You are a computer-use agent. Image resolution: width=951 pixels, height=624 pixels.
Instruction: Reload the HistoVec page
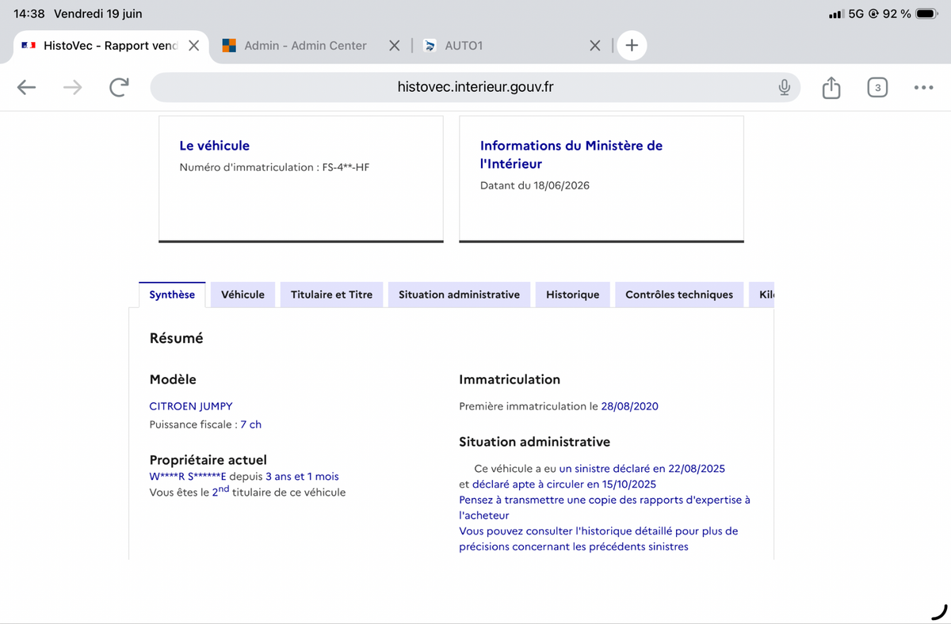point(119,87)
